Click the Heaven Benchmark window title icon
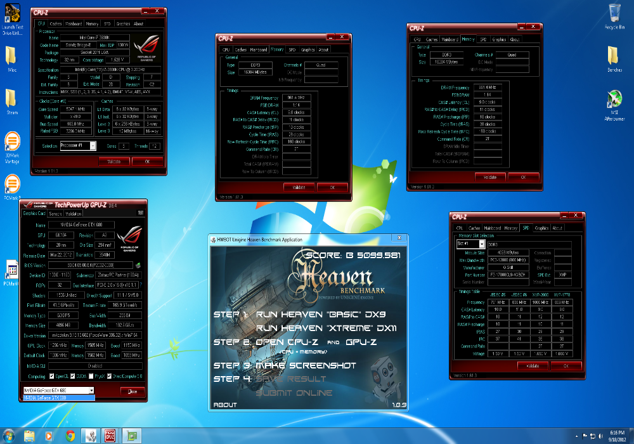This screenshot has width=634, height=444. [x=213, y=240]
